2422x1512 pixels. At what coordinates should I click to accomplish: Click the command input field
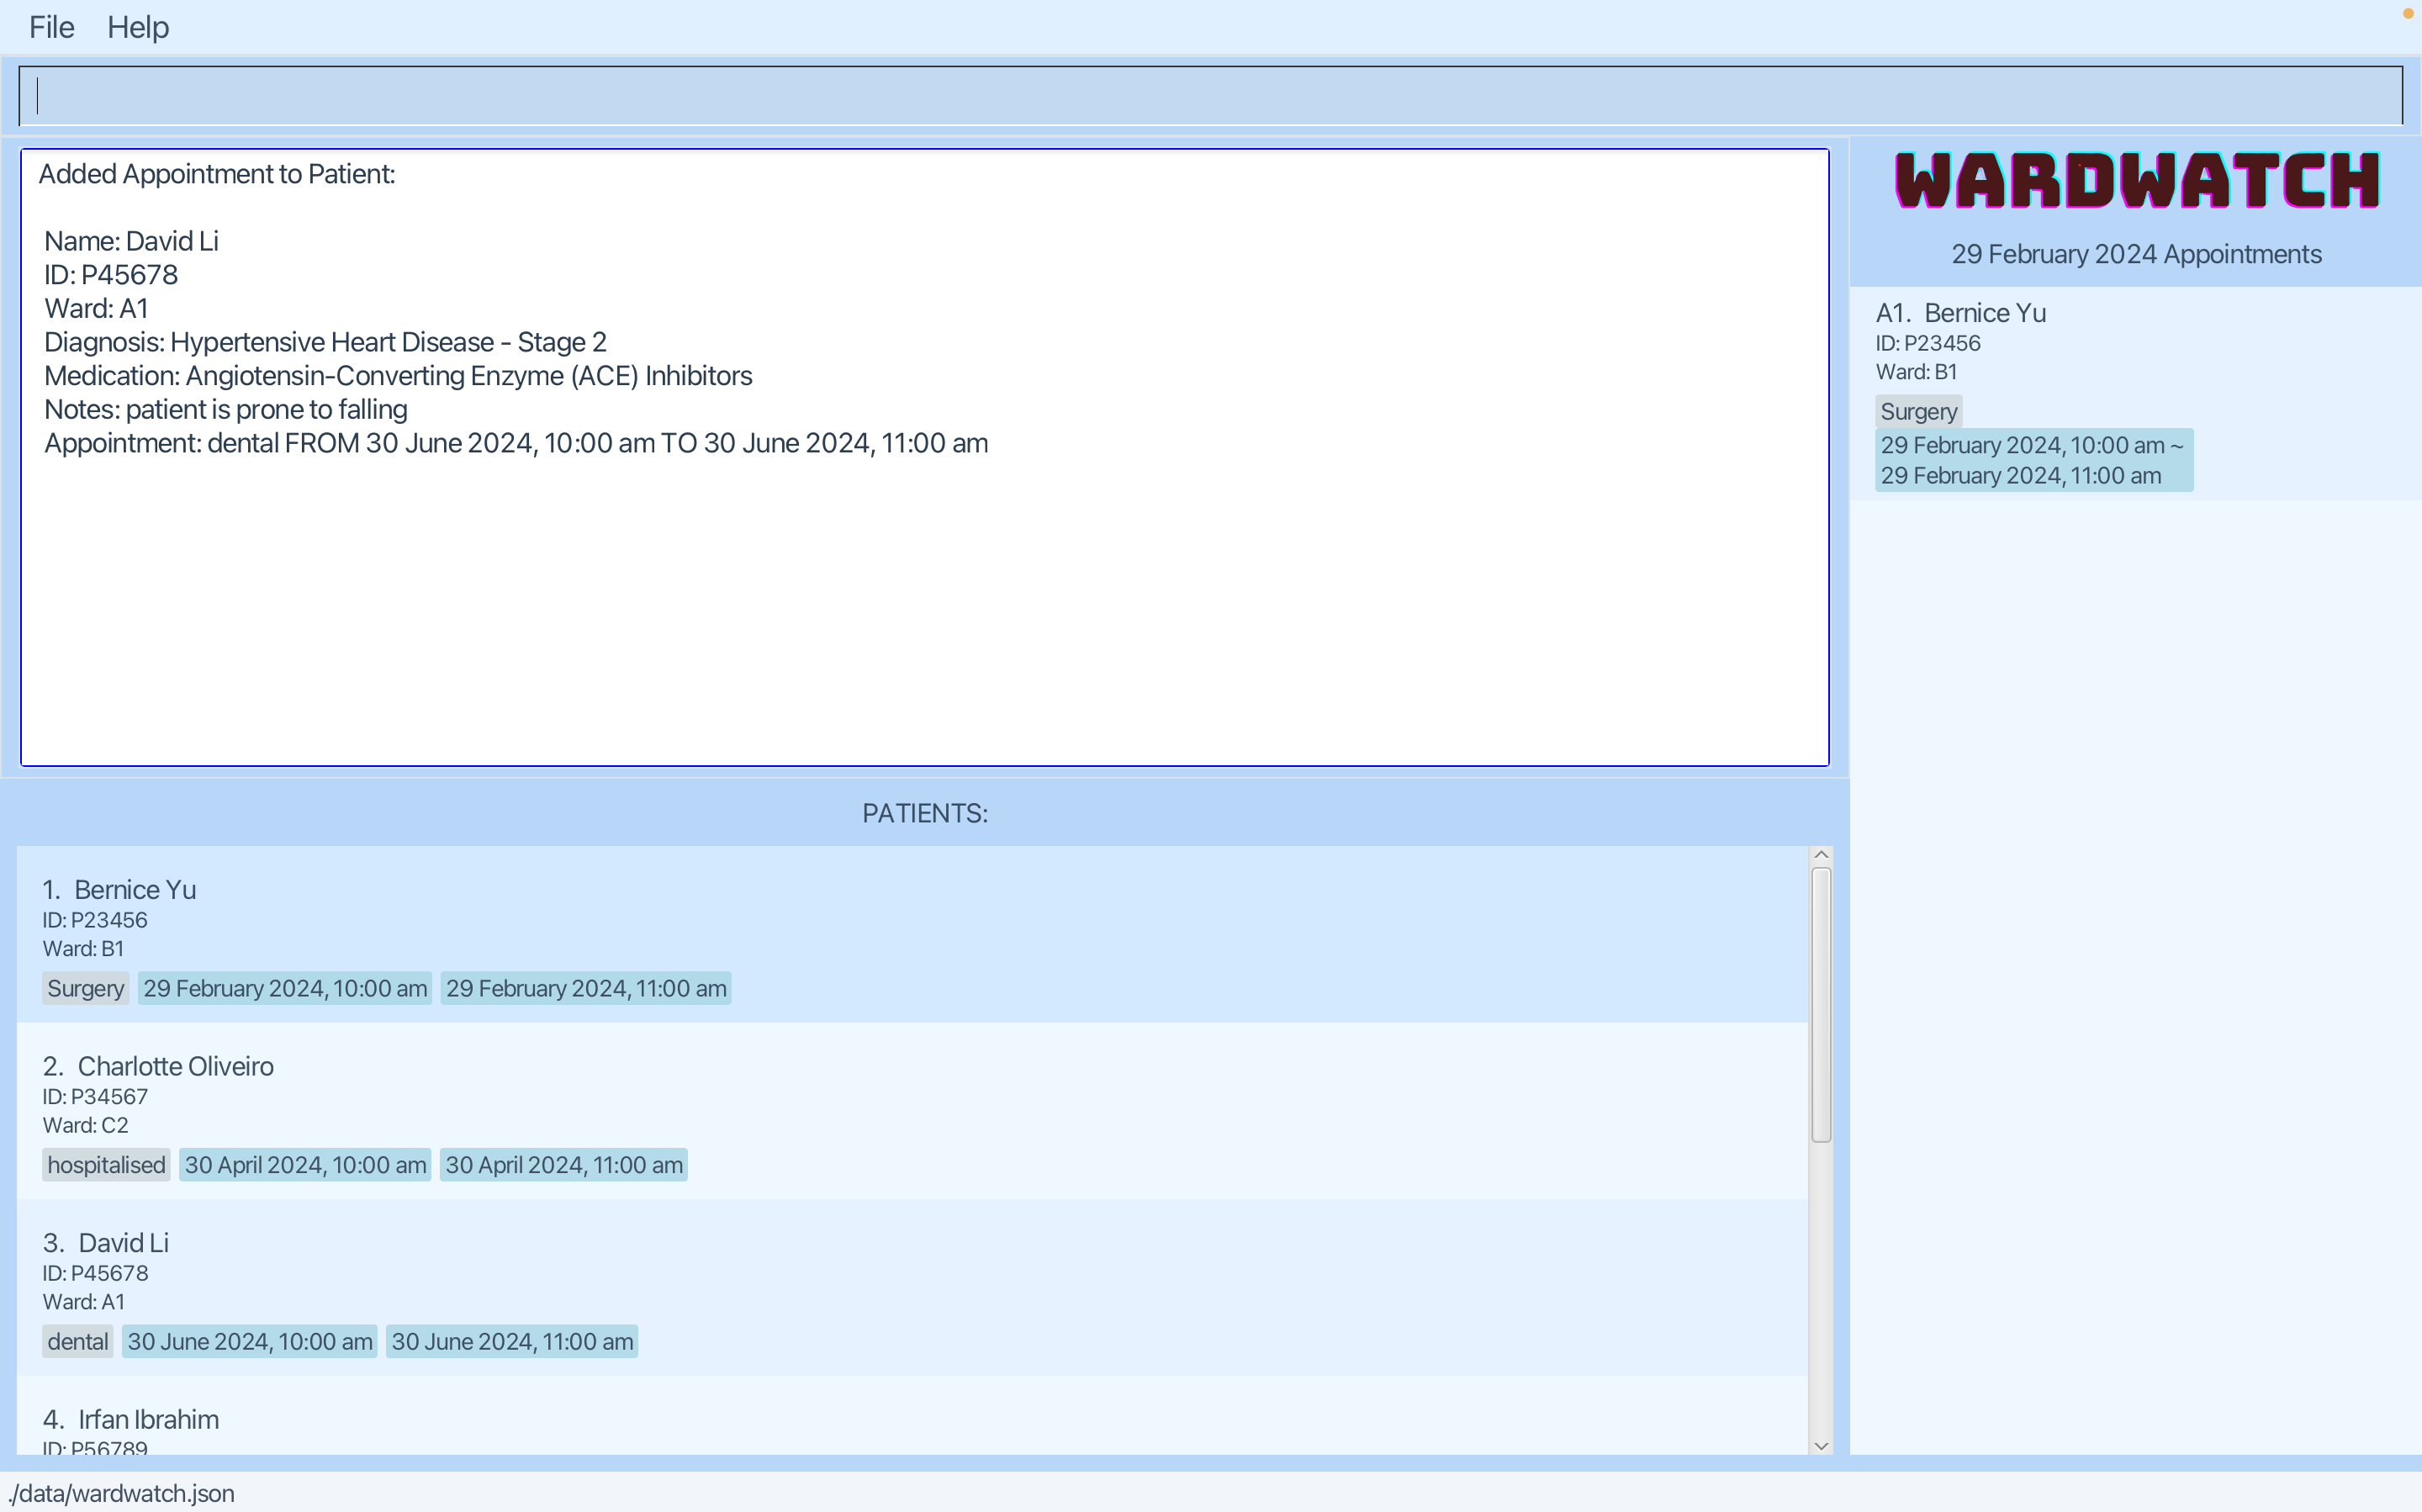1210,96
